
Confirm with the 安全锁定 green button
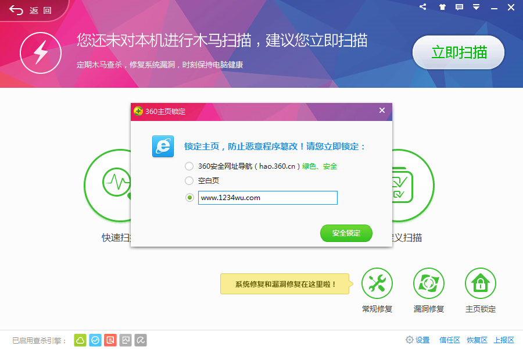tap(346, 233)
